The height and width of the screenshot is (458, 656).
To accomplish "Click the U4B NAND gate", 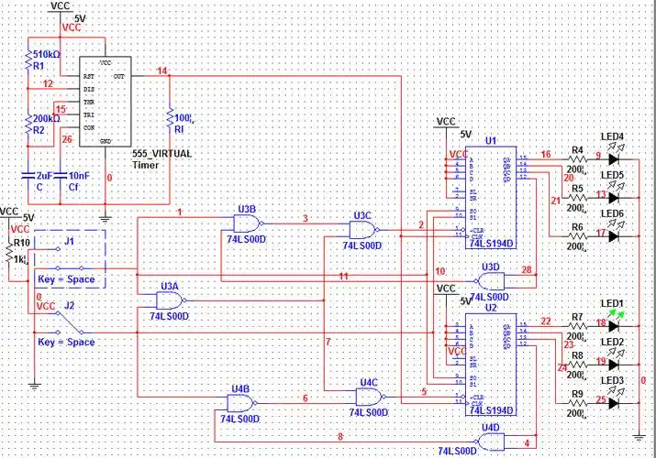I will click(x=241, y=401).
